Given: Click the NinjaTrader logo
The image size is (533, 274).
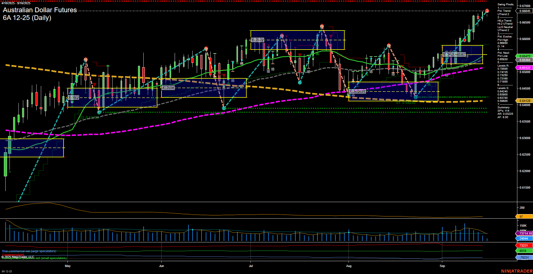Looking at the screenshot, I should (516, 271).
